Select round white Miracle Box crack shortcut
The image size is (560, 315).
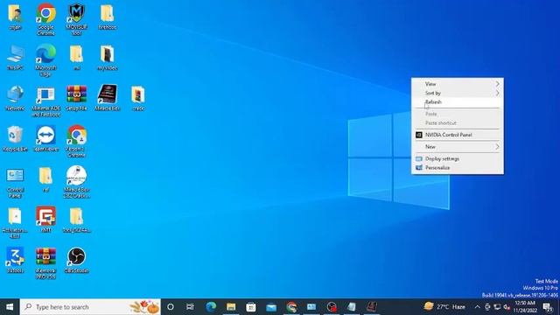(x=76, y=182)
